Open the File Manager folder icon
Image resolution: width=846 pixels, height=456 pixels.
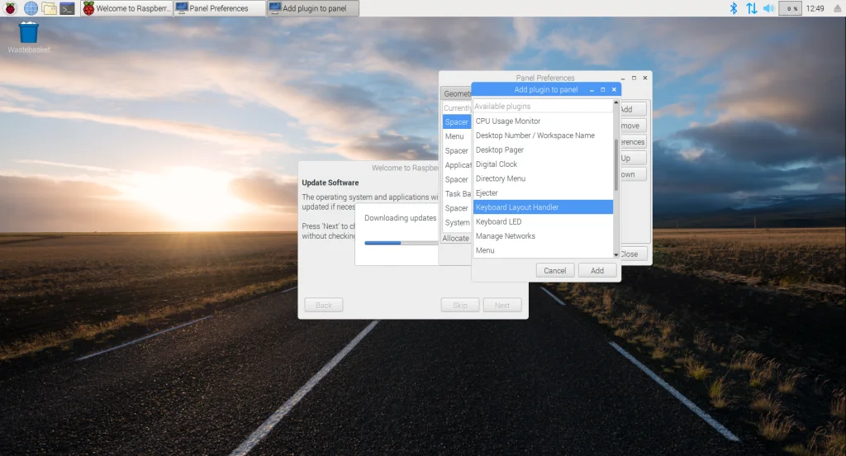pyautogui.click(x=50, y=8)
